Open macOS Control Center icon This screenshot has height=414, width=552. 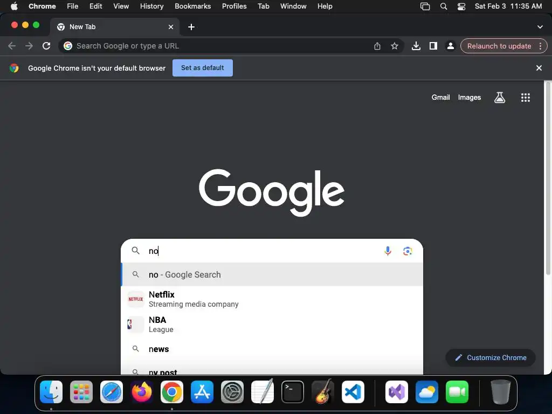coord(461,6)
